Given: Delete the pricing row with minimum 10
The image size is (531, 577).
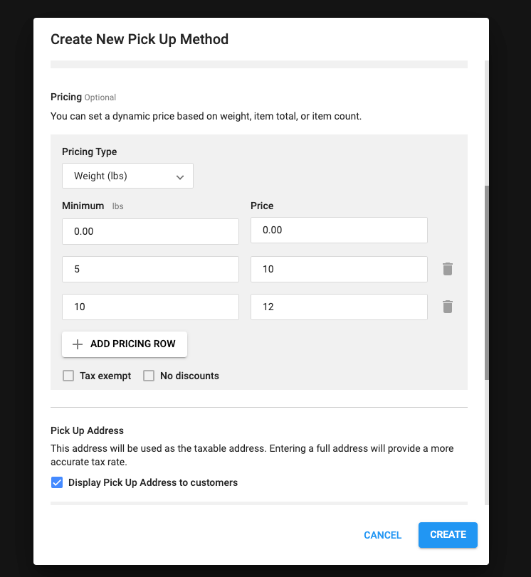Looking at the screenshot, I should 447,307.
